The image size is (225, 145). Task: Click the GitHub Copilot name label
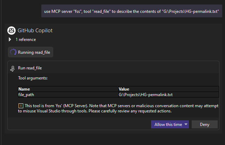(x=35, y=31)
